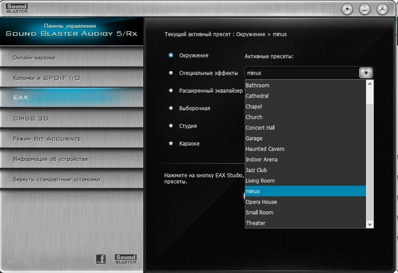Click the Sound Blaster logo at bottom
398x273 pixels.
coord(126,259)
